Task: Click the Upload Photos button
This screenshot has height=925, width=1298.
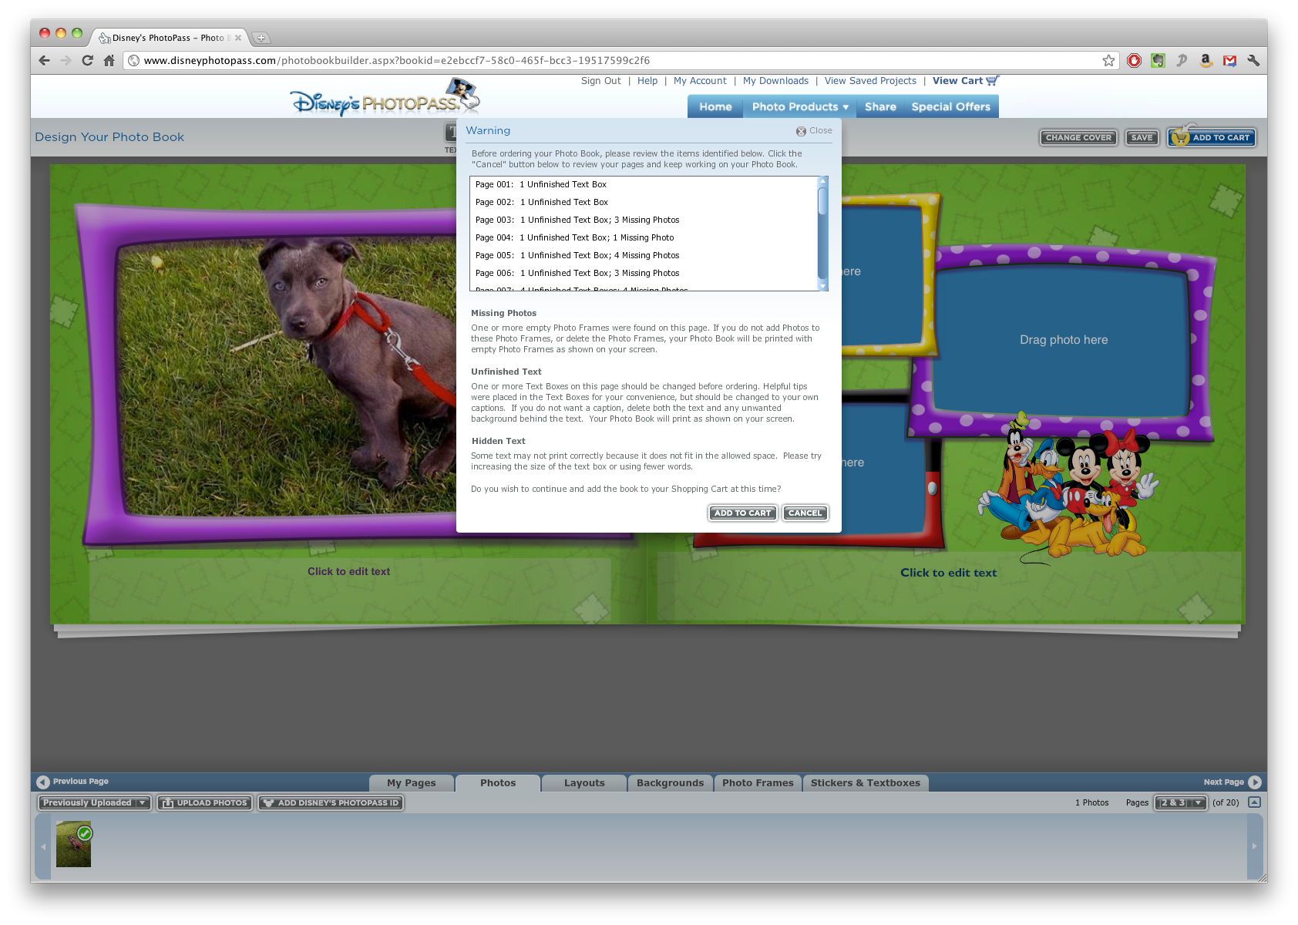Action: tap(204, 802)
